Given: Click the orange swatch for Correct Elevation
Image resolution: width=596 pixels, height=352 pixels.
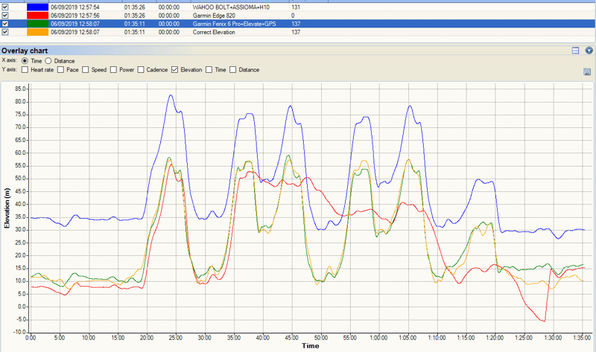Looking at the screenshot, I should (37, 32).
